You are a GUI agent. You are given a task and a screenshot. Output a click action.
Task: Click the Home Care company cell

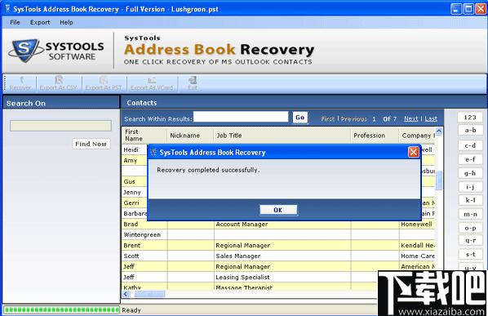(417, 256)
